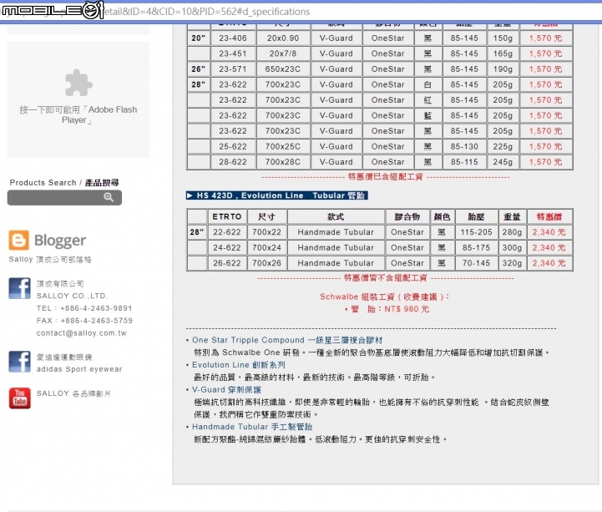Click pressure value 115-205
The width and height of the screenshot is (602, 512).
[x=477, y=232]
